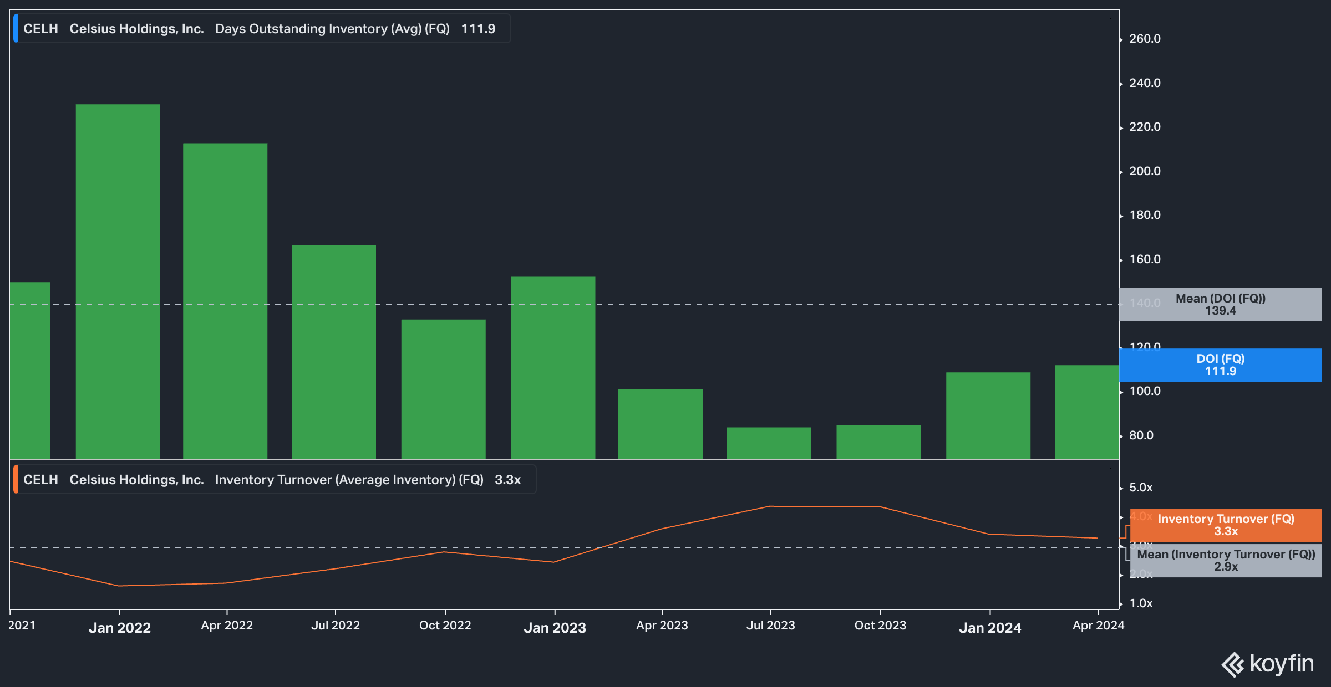The image size is (1331, 687).
Task: Click the green bar at Apr 2024
Action: click(x=1087, y=412)
